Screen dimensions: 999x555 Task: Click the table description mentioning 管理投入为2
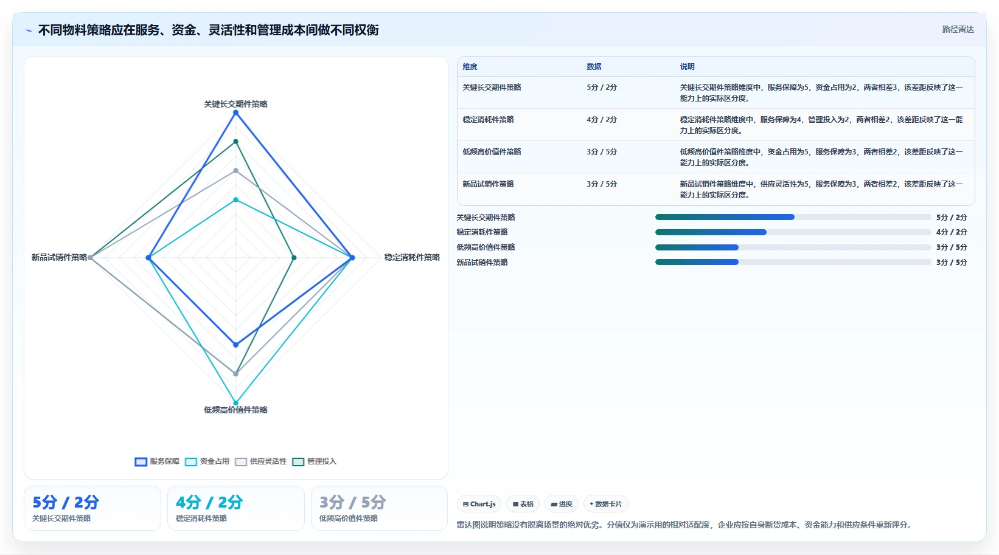click(x=821, y=125)
